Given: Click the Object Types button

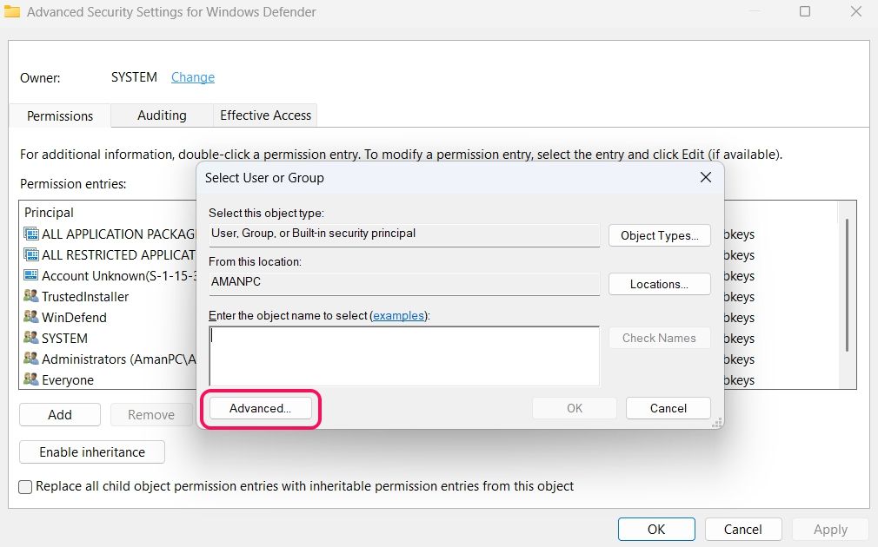Looking at the screenshot, I should click(x=660, y=235).
